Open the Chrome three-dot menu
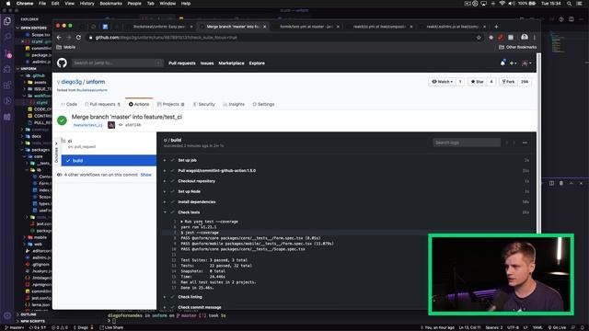Image resolution: width=589 pixels, height=331 pixels. click(534, 37)
